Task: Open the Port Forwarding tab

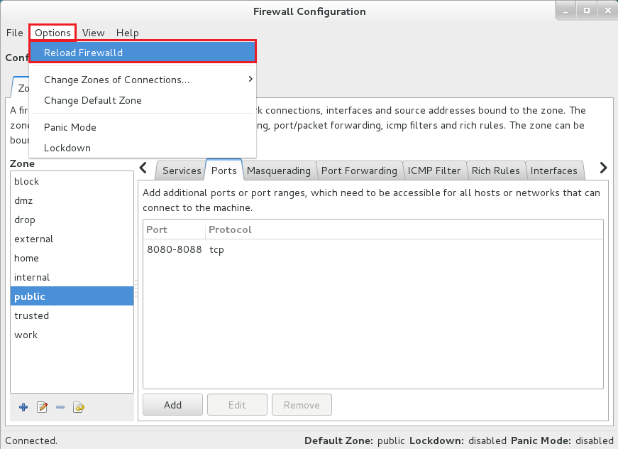Action: (x=359, y=171)
